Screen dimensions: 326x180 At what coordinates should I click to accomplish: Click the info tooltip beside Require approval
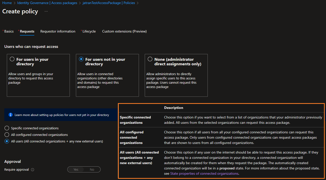point(33,170)
